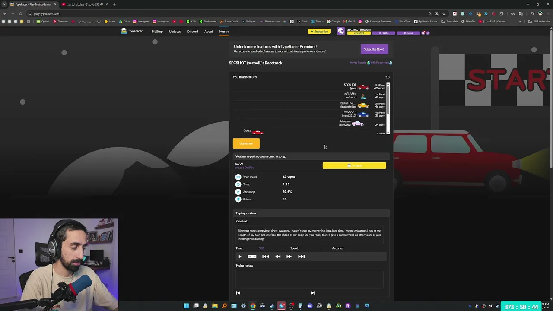This screenshot has height=311, width=553.
Task: Fast-forward the typing replay
Action: (x=289, y=257)
